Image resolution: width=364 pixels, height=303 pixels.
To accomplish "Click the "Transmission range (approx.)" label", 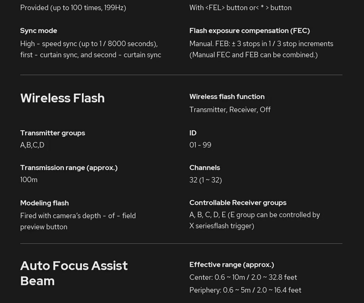I will [x=69, y=168].
